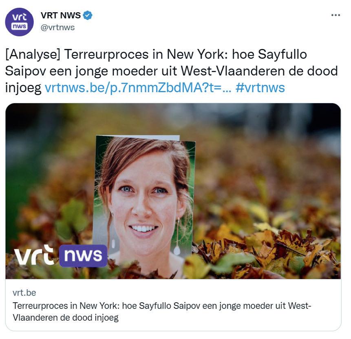This screenshot has height=339, width=351.
Task: Open the @vrtnws handle link
Action: (57, 28)
